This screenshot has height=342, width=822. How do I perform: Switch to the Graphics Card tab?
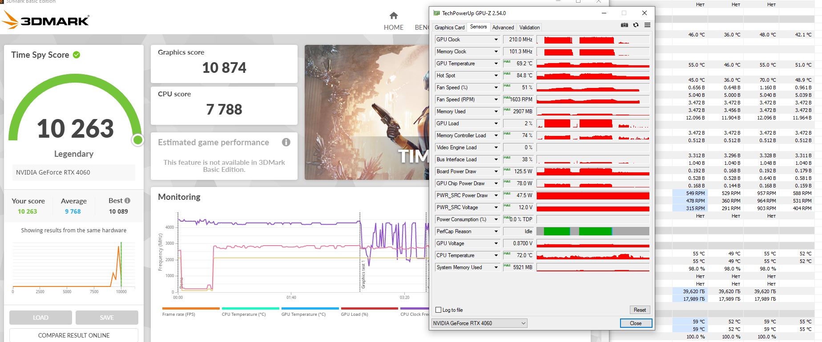click(449, 27)
